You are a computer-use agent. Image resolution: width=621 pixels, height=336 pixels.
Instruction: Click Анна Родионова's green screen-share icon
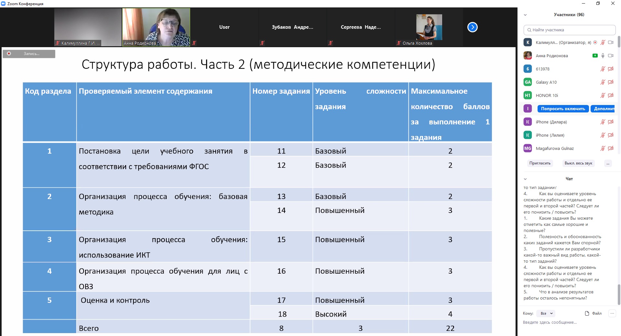pos(595,56)
